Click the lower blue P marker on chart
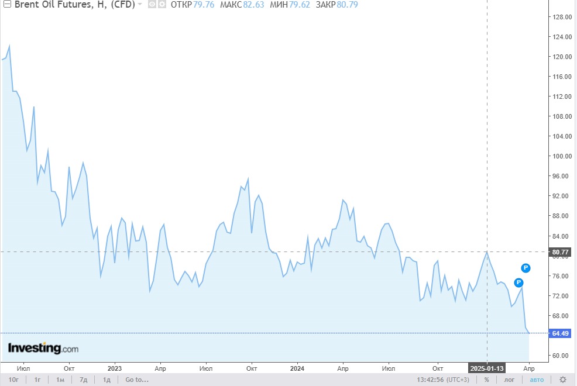 click(518, 282)
